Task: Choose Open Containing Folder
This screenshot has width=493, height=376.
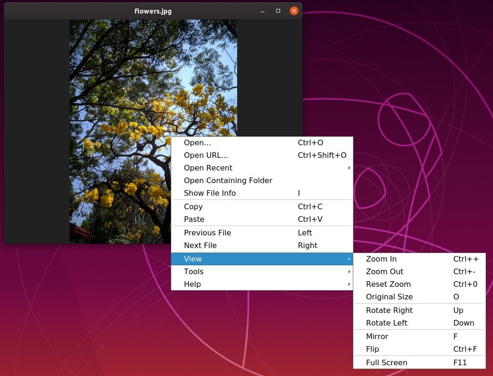Action: click(228, 181)
